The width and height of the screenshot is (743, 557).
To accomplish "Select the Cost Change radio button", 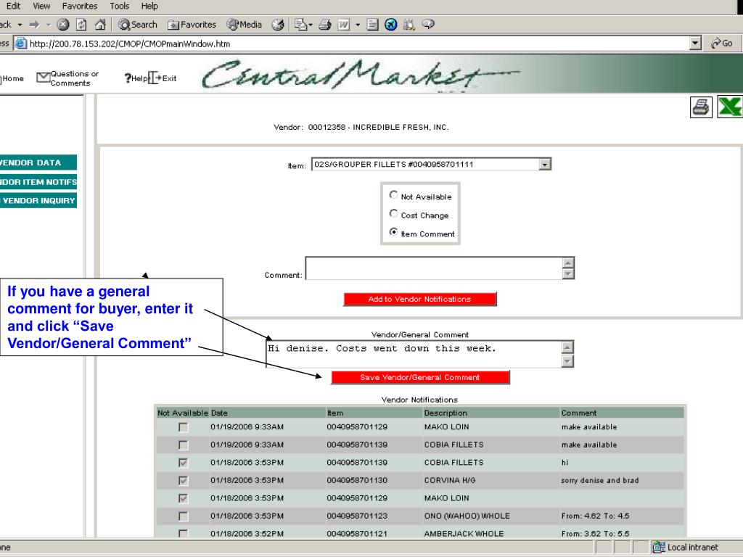I will point(393,214).
